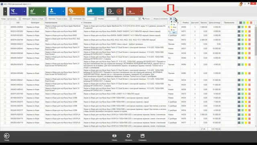Mark row 000505-000569 with the gray color
This screenshot has height=145, width=257.
239,27
